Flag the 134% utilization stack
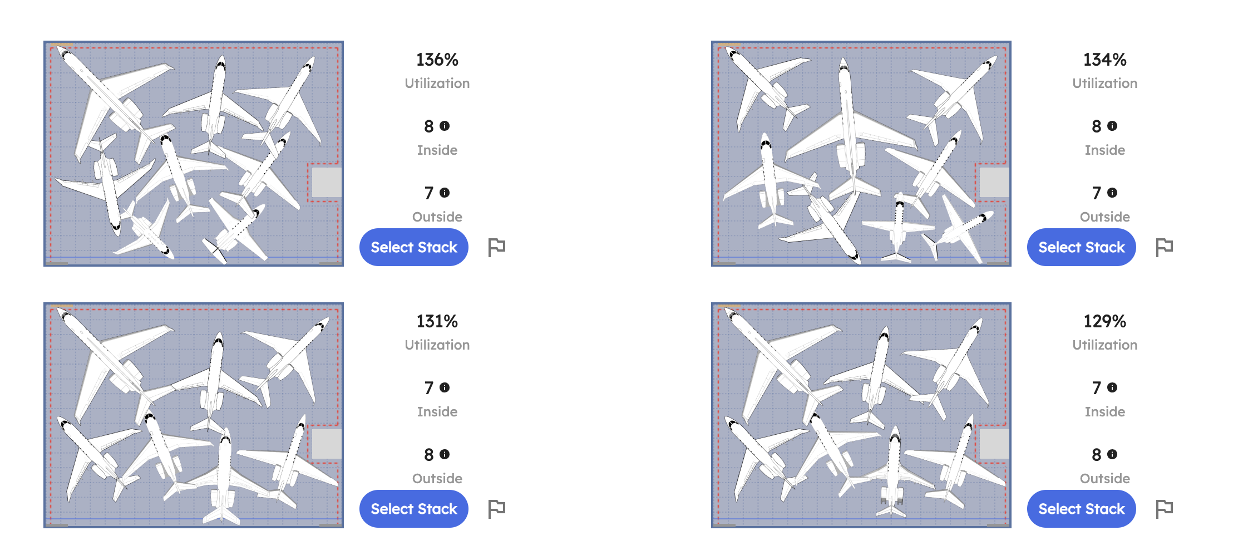The image size is (1243, 550). click(x=1165, y=247)
